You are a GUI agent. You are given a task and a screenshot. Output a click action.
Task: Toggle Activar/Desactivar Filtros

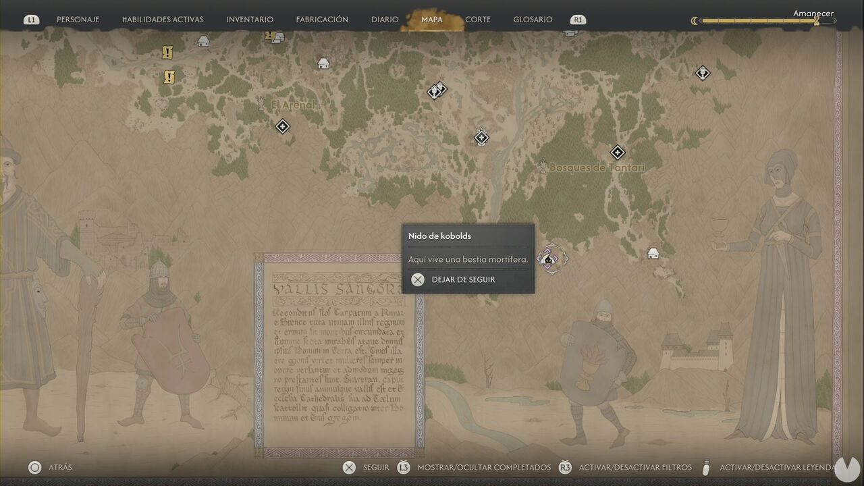(x=635, y=467)
